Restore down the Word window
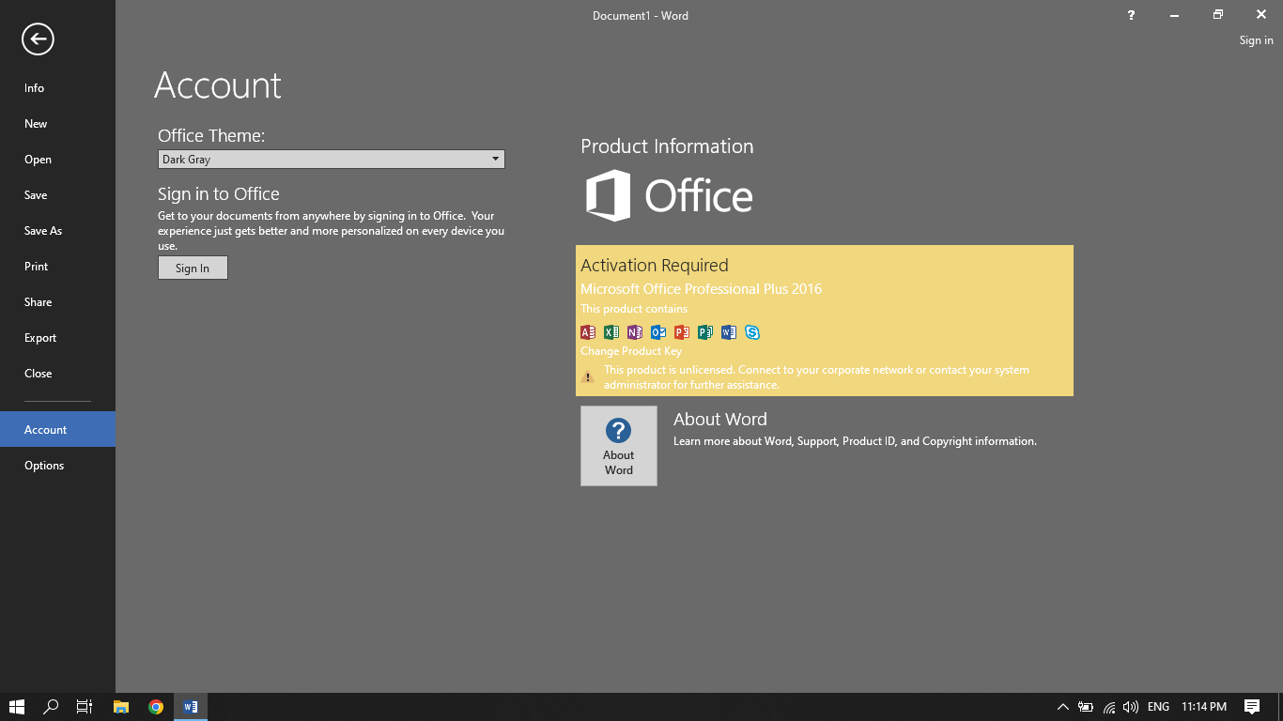Image resolution: width=1283 pixels, height=721 pixels. [1217, 15]
